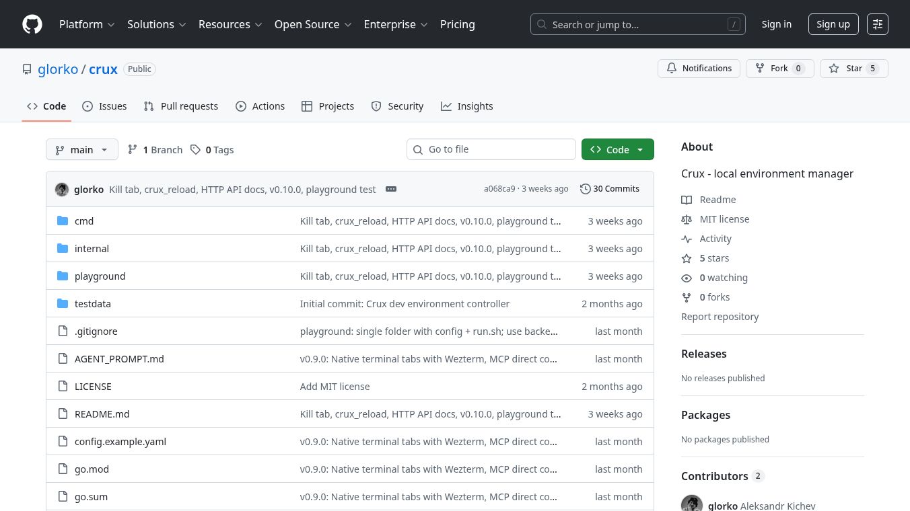The image size is (910, 511).
Task: Click the cmd folder icon
Action: pos(63,221)
